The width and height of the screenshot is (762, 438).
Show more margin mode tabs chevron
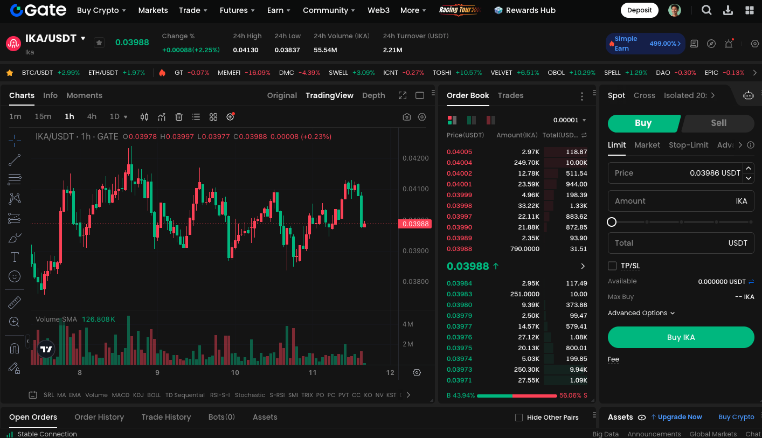(713, 95)
